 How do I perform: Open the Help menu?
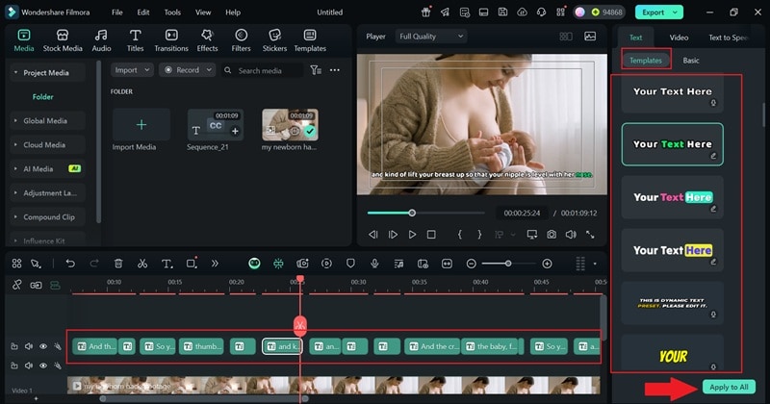233,13
